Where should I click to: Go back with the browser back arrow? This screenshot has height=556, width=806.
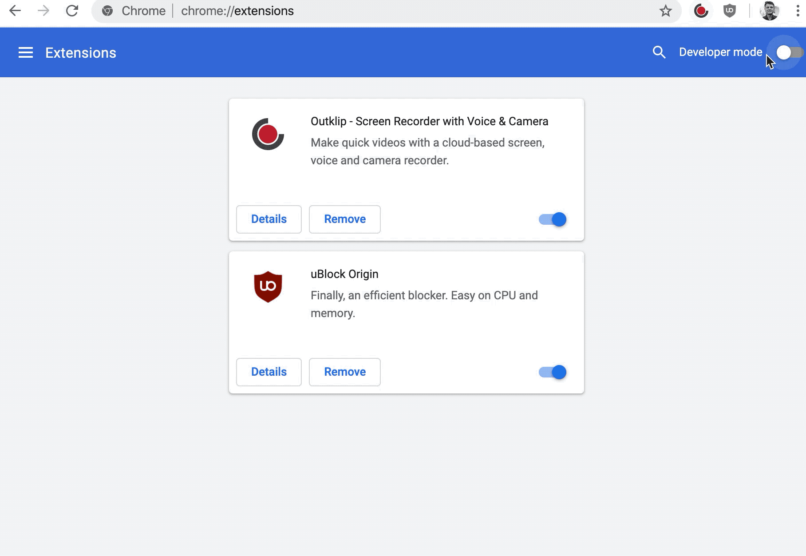click(15, 11)
